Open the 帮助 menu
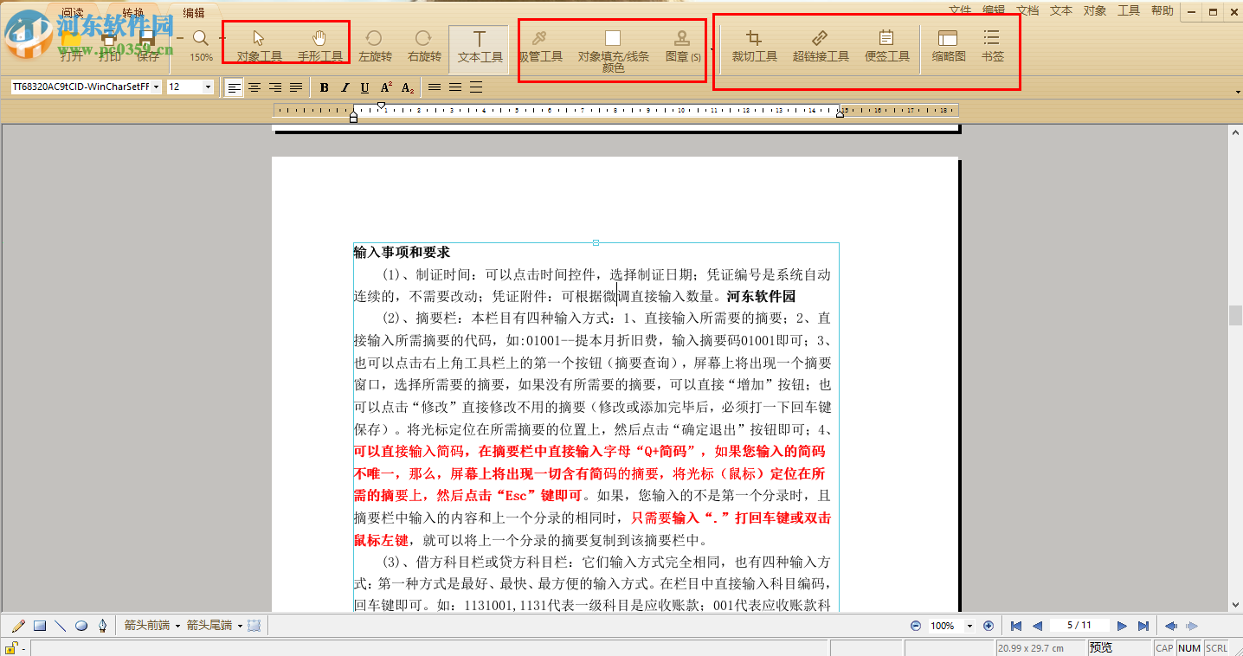The image size is (1243, 656). coord(1162,11)
